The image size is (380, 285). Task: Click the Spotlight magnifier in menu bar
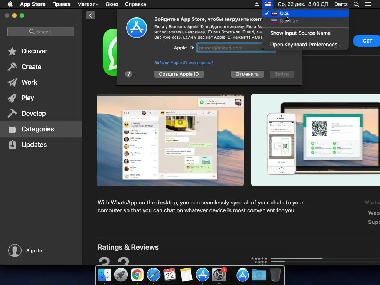pos(356,4)
